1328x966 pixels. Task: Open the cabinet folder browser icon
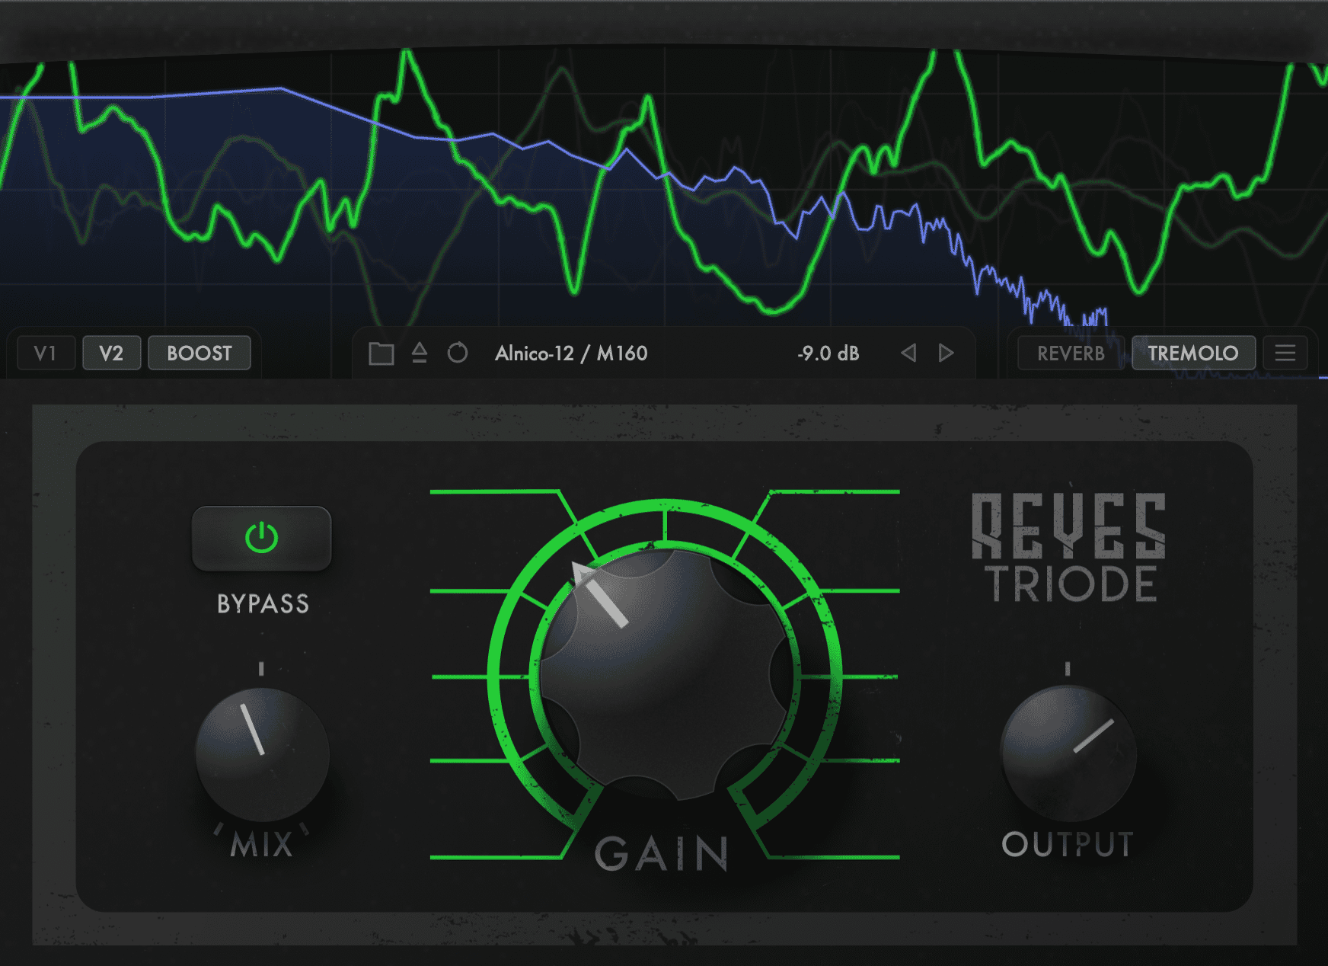point(381,353)
